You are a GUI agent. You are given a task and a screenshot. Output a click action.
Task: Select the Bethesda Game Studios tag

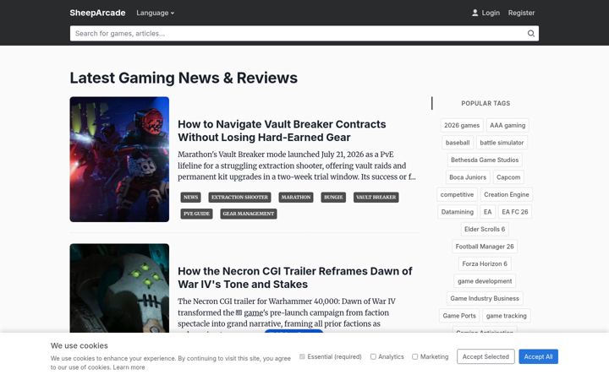[x=485, y=160]
